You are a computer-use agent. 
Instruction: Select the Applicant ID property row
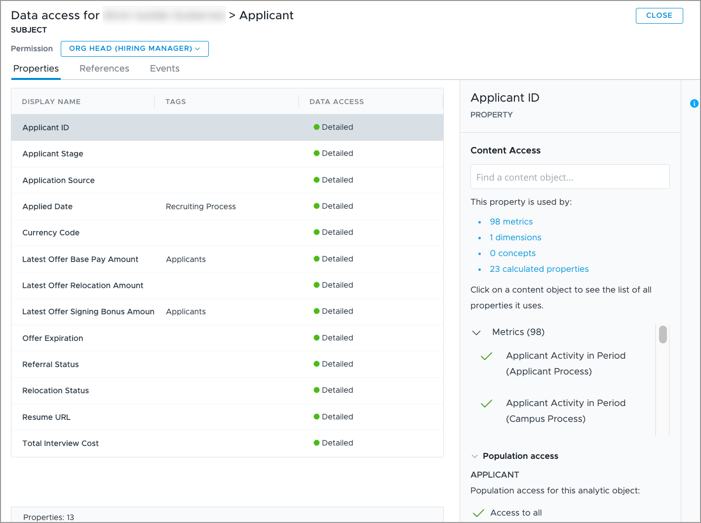point(227,127)
